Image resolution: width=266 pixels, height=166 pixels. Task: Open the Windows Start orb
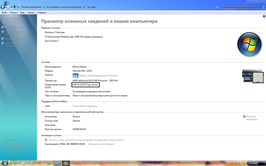[x=4, y=163]
